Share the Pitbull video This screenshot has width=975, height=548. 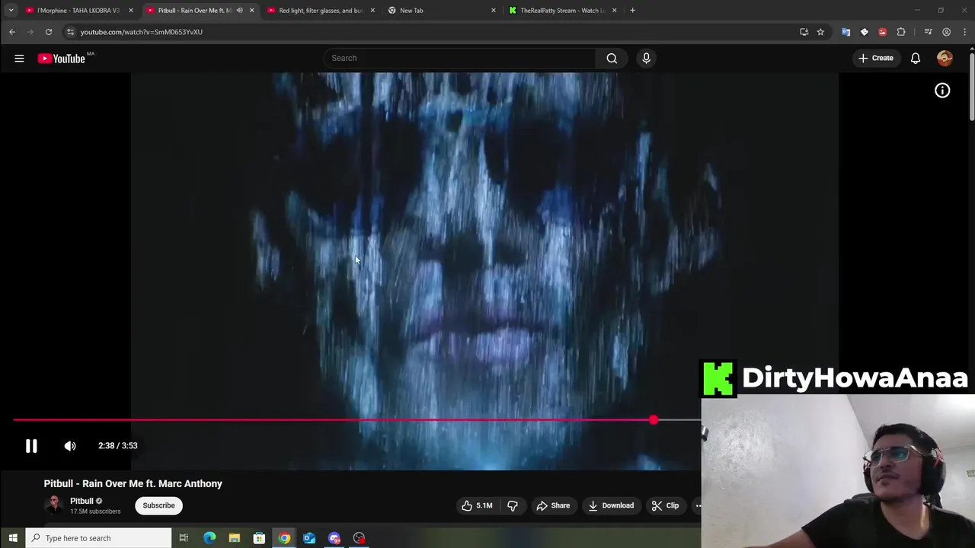[553, 505]
